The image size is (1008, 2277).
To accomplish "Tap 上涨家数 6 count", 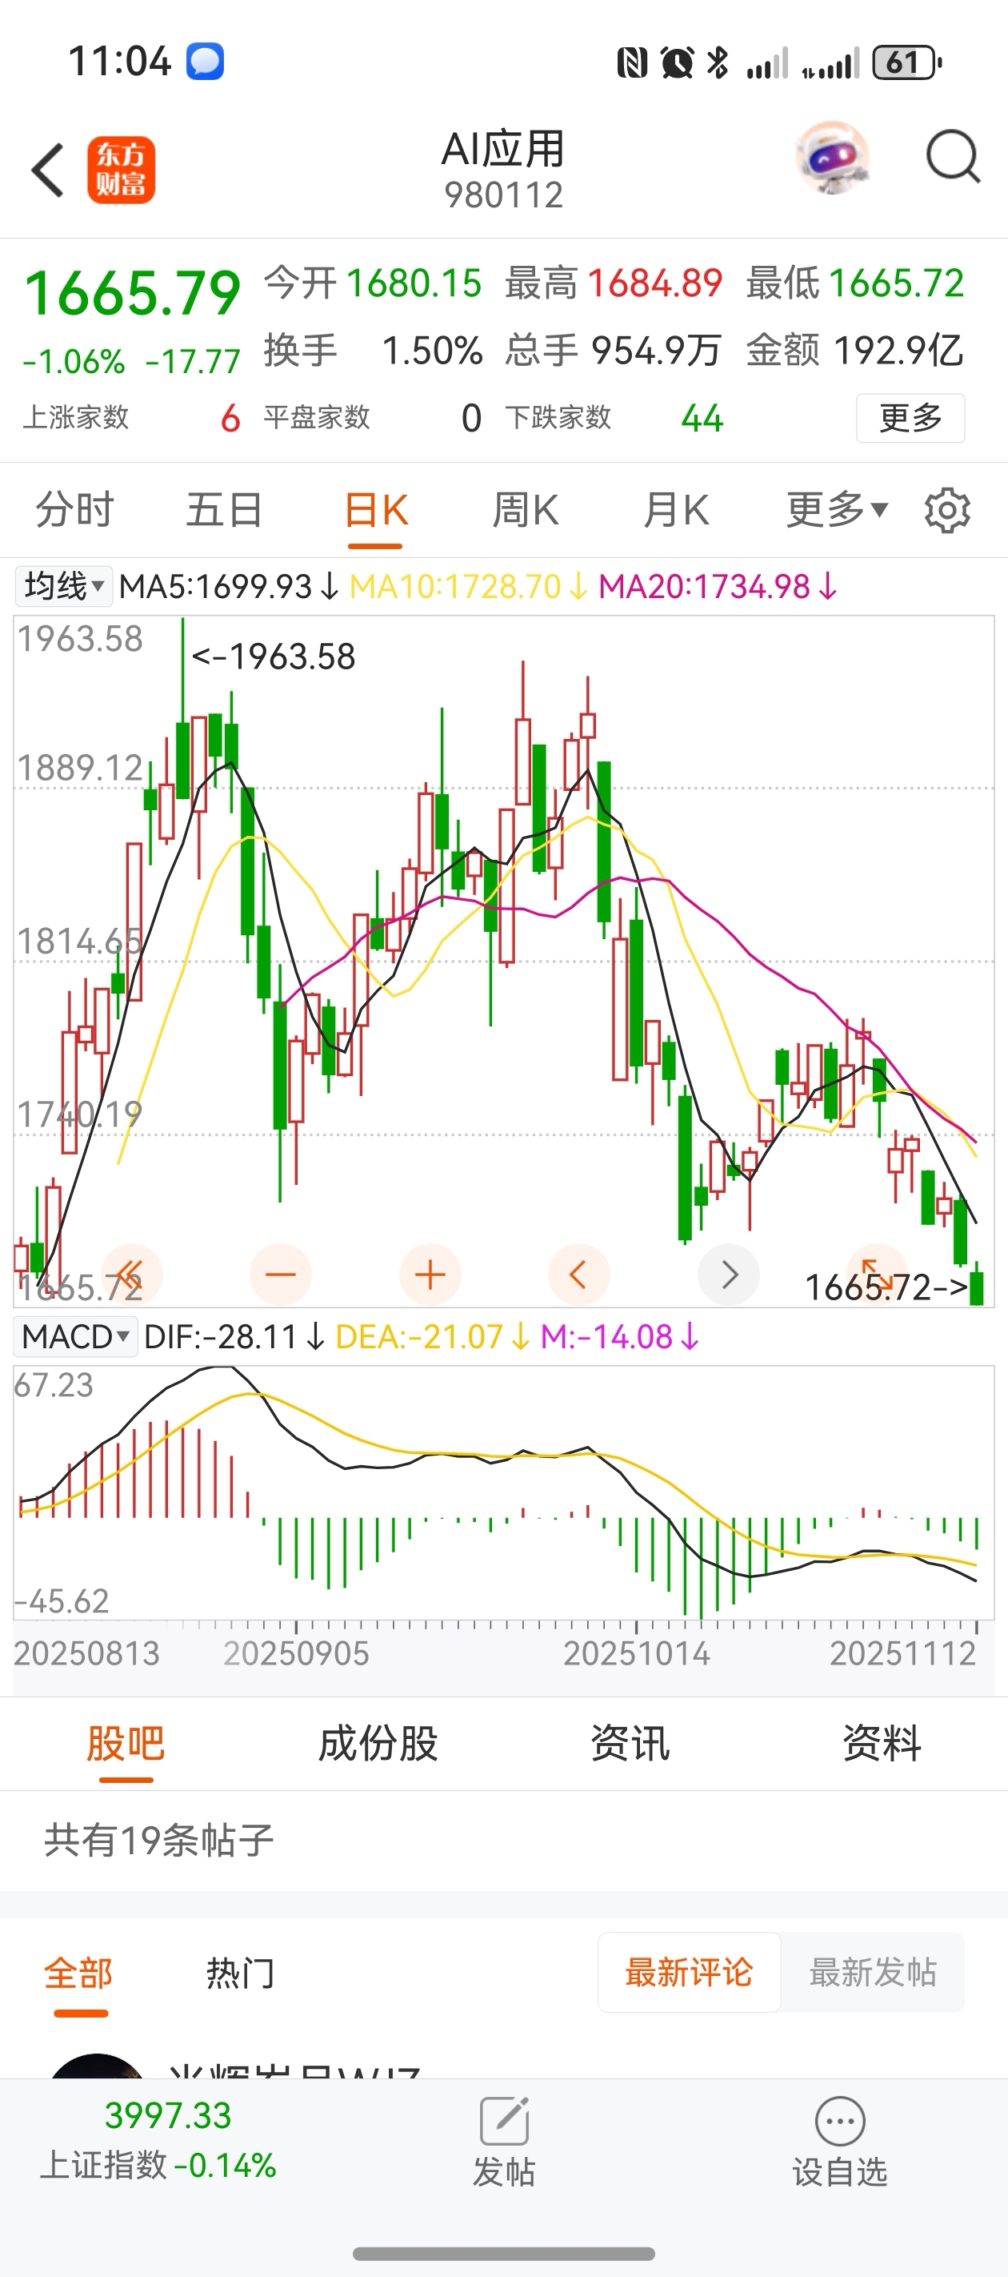I will coord(132,417).
